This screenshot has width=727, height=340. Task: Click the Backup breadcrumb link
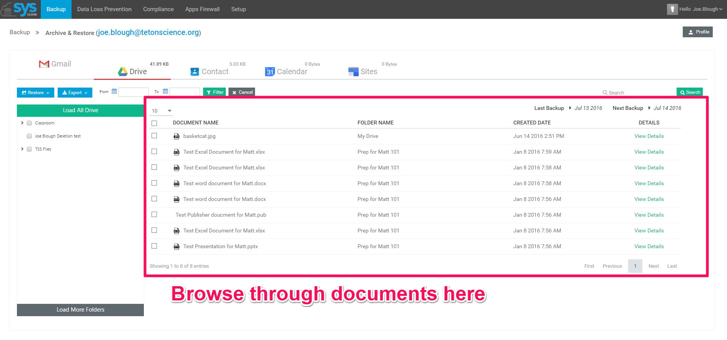20,32
